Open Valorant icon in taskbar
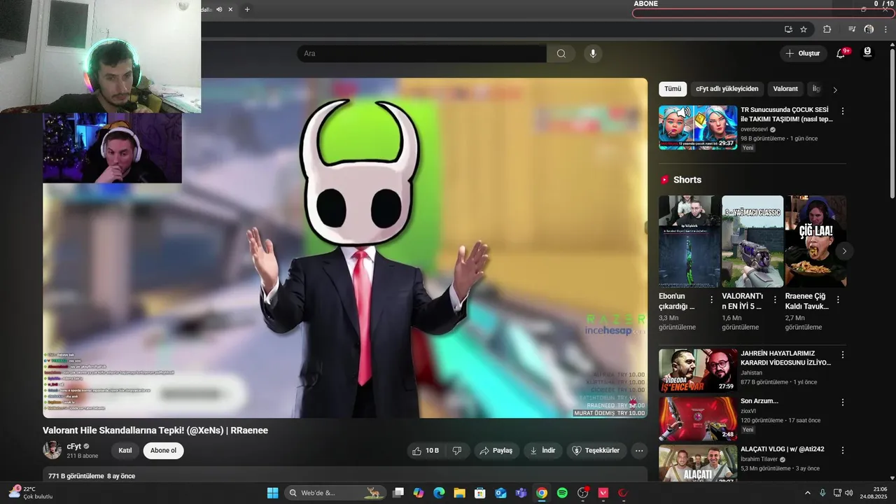896x504 pixels. pyautogui.click(x=603, y=493)
